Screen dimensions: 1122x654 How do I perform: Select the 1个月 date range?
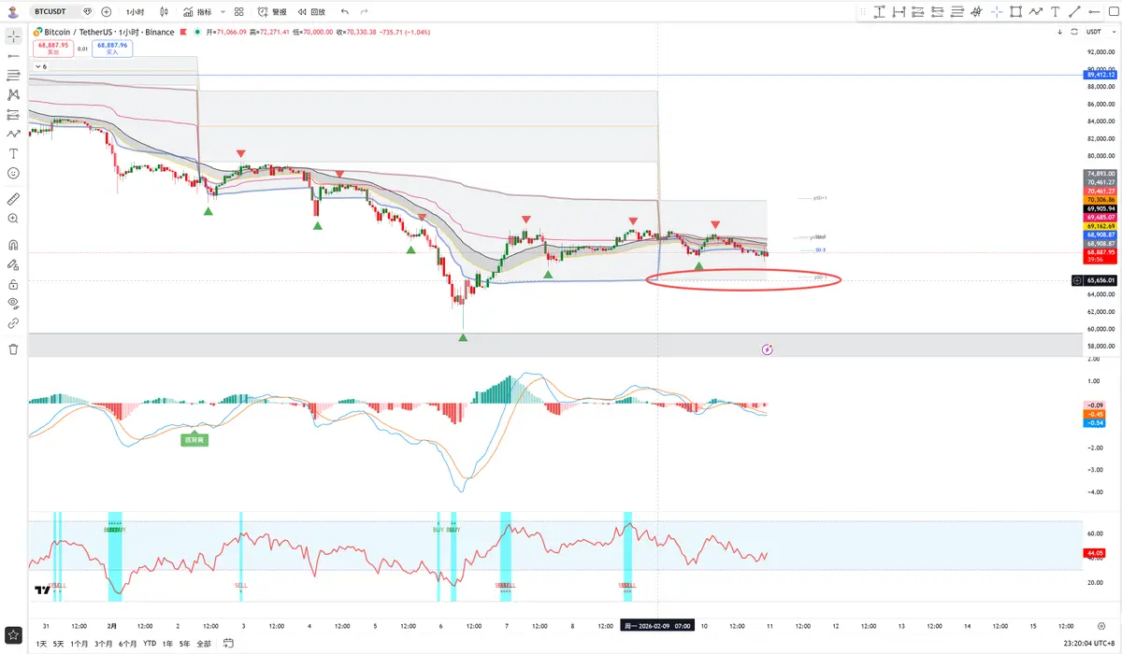pyautogui.click(x=79, y=644)
